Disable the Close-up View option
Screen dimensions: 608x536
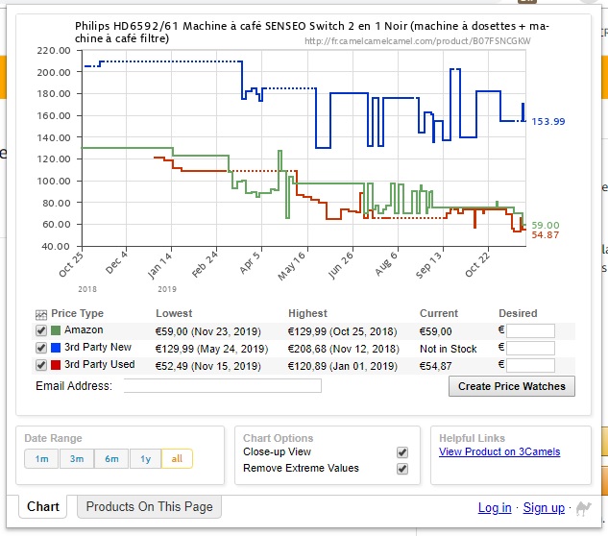[x=402, y=452]
